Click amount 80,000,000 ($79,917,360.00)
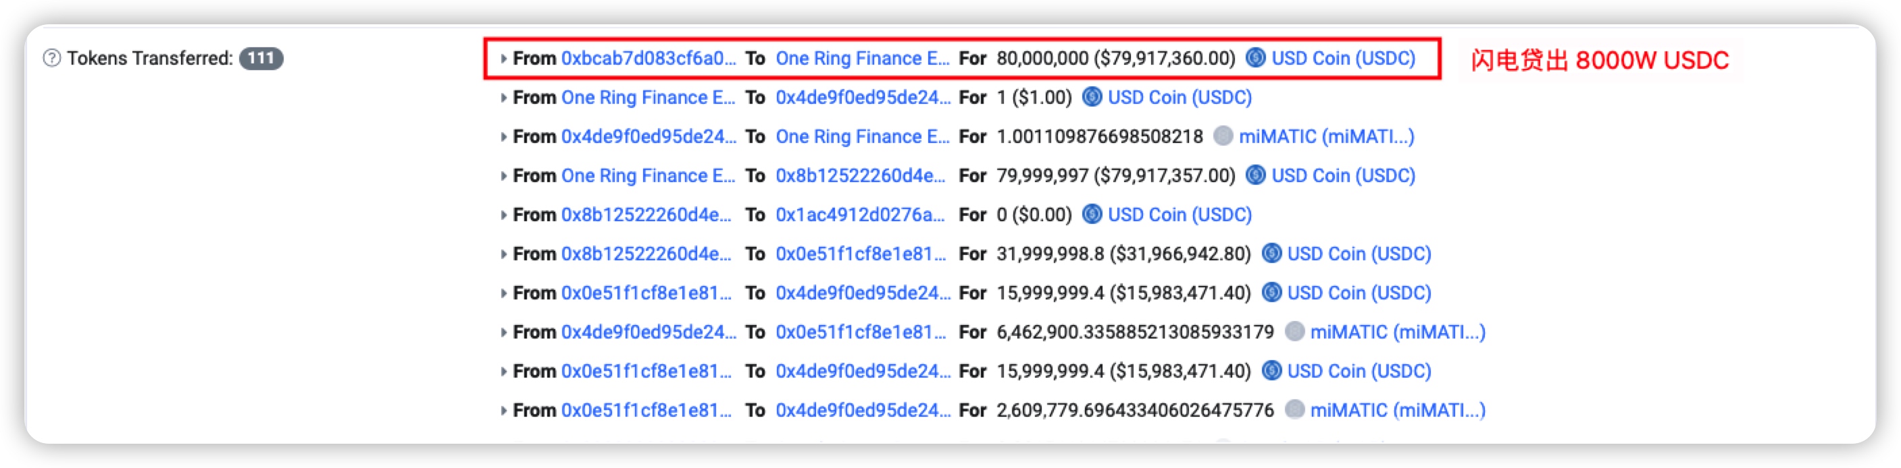The image size is (1901, 468). [x=1116, y=58]
